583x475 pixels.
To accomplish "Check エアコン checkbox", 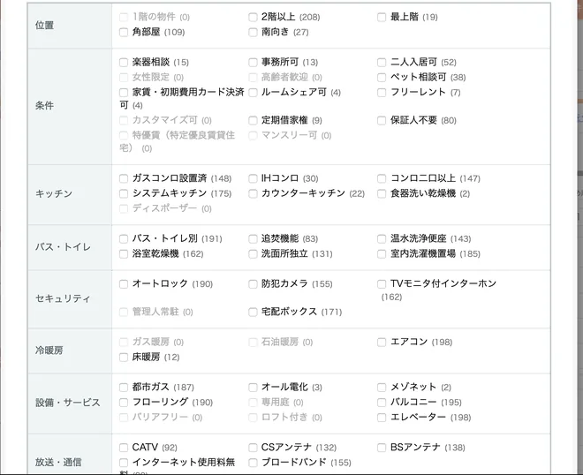I will click(382, 342).
